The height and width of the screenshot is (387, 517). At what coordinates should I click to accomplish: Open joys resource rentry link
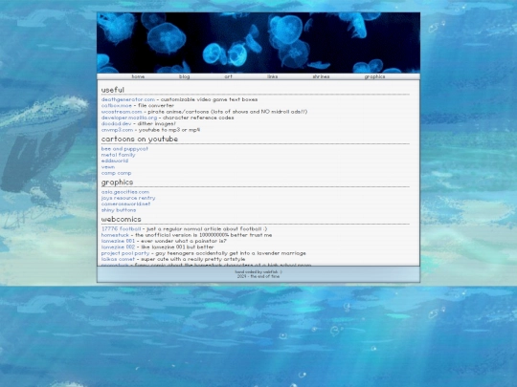pos(128,198)
